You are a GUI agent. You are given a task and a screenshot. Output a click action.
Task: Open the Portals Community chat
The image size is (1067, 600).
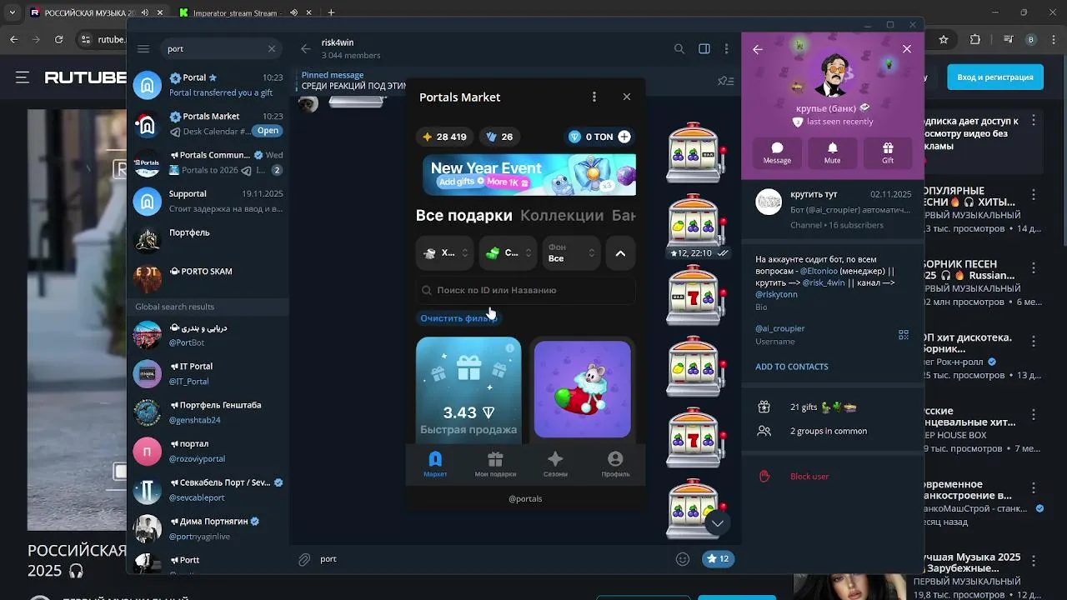(x=208, y=162)
